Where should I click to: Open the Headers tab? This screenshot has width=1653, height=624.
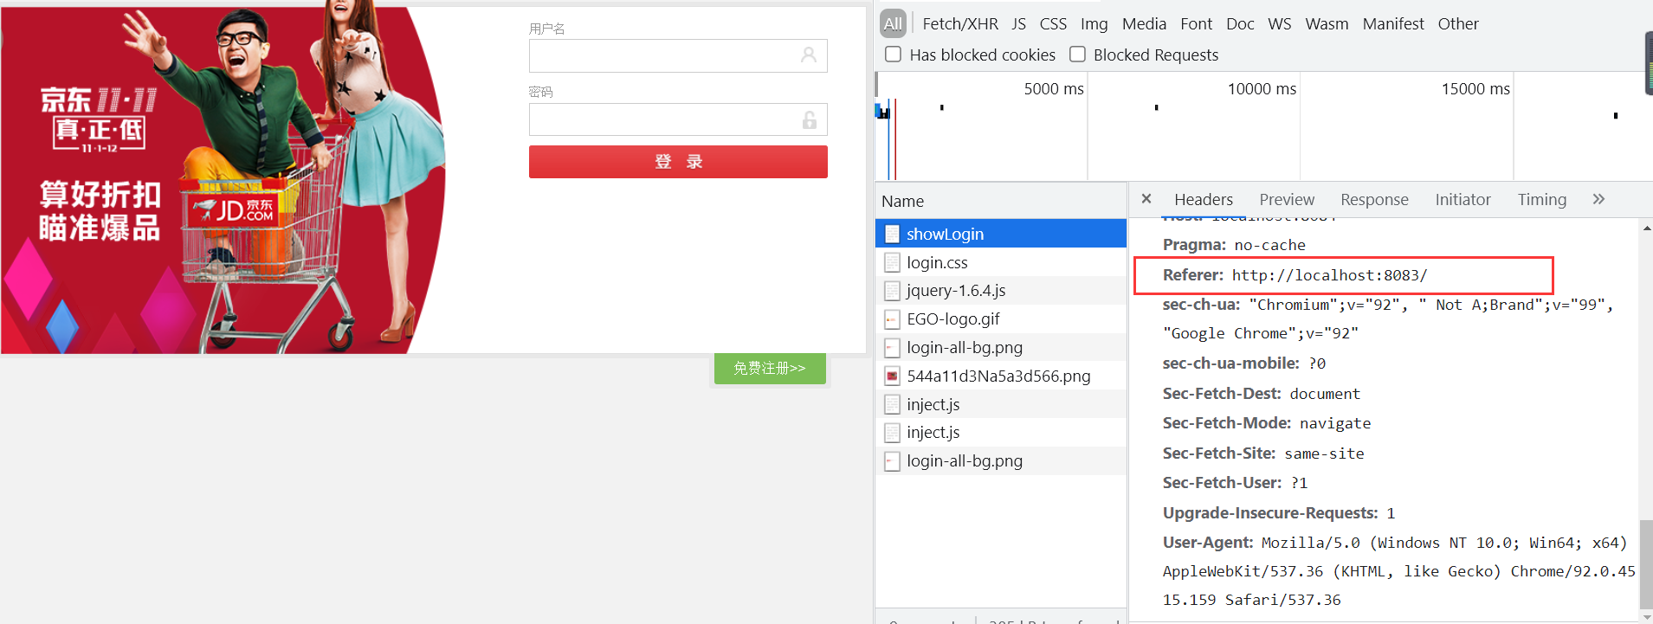tap(1203, 200)
